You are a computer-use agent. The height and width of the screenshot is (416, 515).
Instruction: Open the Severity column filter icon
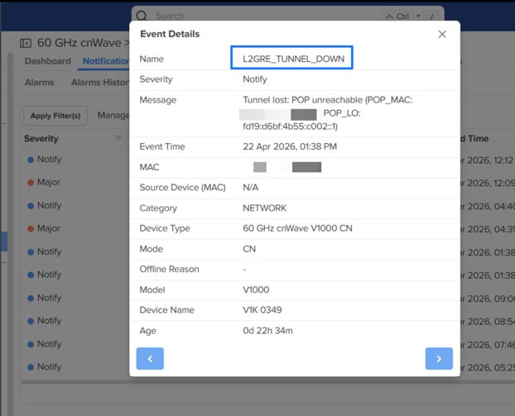pos(118,138)
